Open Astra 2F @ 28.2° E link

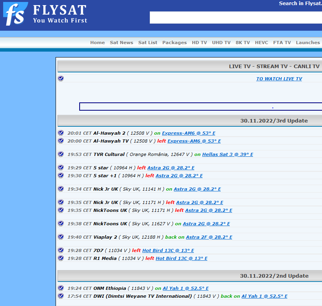(209, 237)
